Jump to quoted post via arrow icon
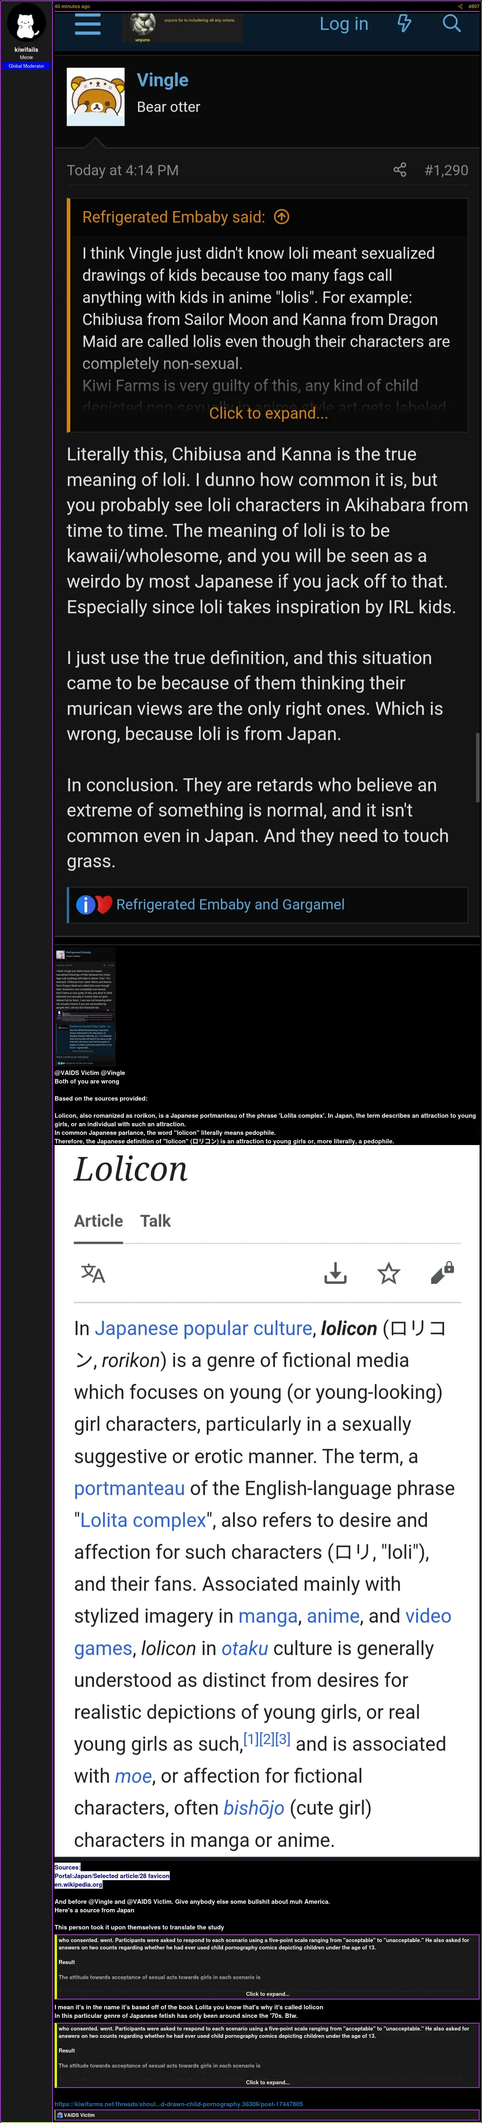The width and height of the screenshot is (482, 2123). coord(282,217)
